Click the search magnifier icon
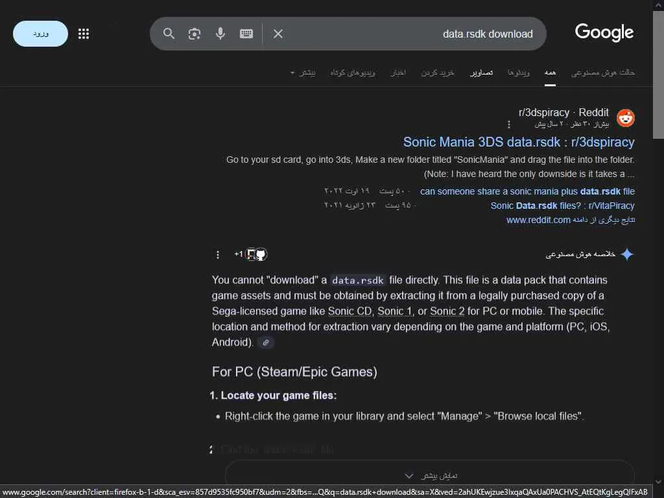This screenshot has height=498, width=664. 169,34
